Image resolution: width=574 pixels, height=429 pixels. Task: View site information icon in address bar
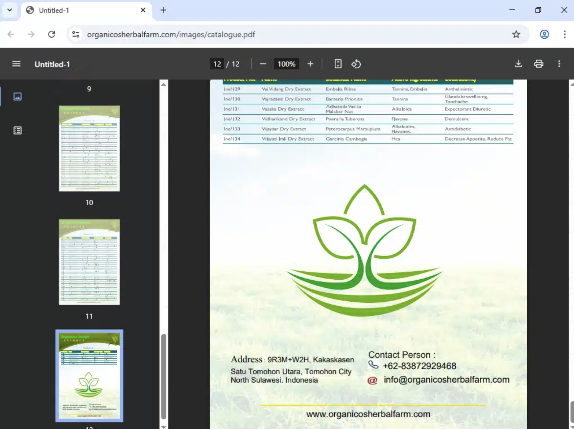[76, 34]
